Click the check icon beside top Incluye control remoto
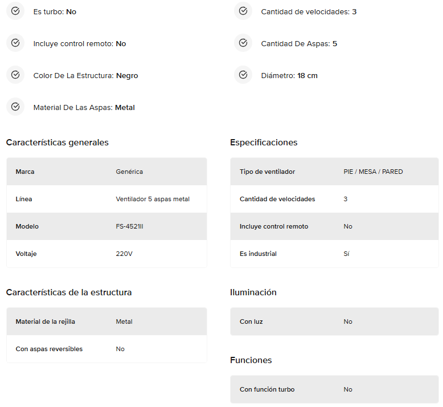The height and width of the screenshot is (407, 443). (x=15, y=43)
